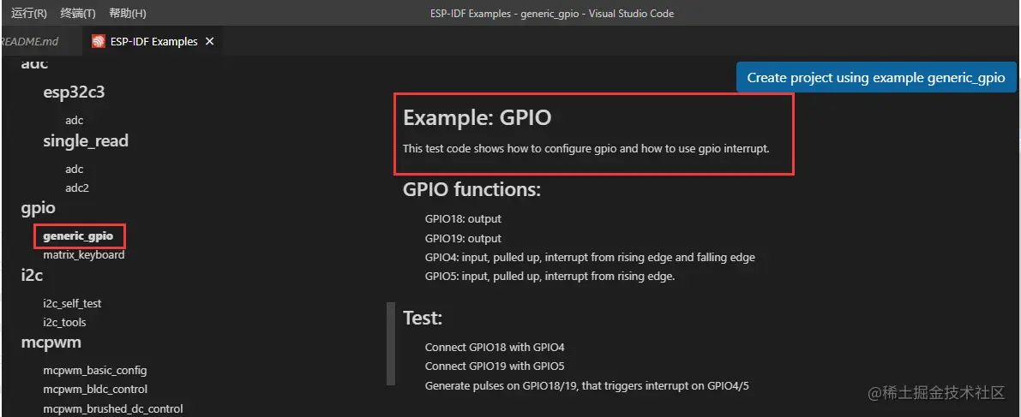
Task: Click the mcpwm category heading
Action: pyautogui.click(x=51, y=342)
